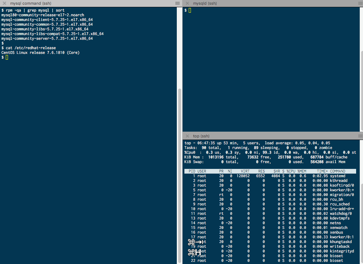The width and height of the screenshot is (363, 264).
Task: Select the netns process row
Action: pyautogui.click(x=270, y=223)
